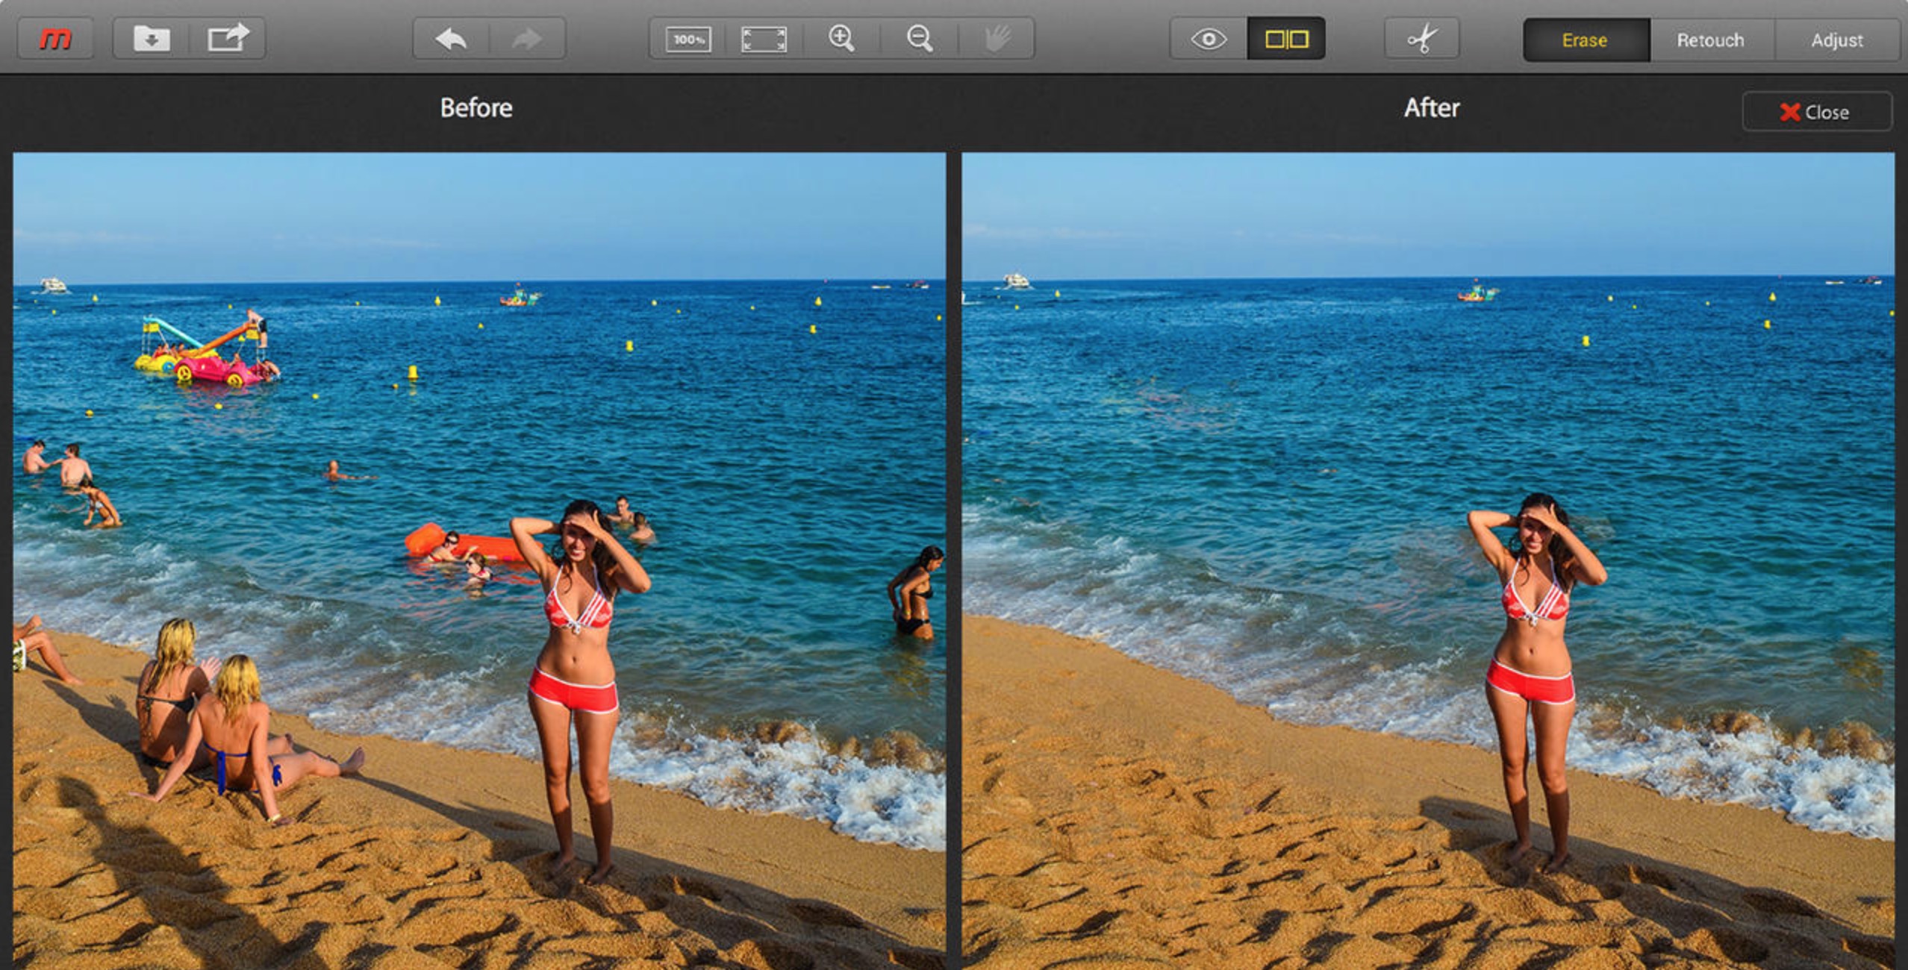Close the before/after comparison view
This screenshot has width=1908, height=970.
coord(1816,112)
